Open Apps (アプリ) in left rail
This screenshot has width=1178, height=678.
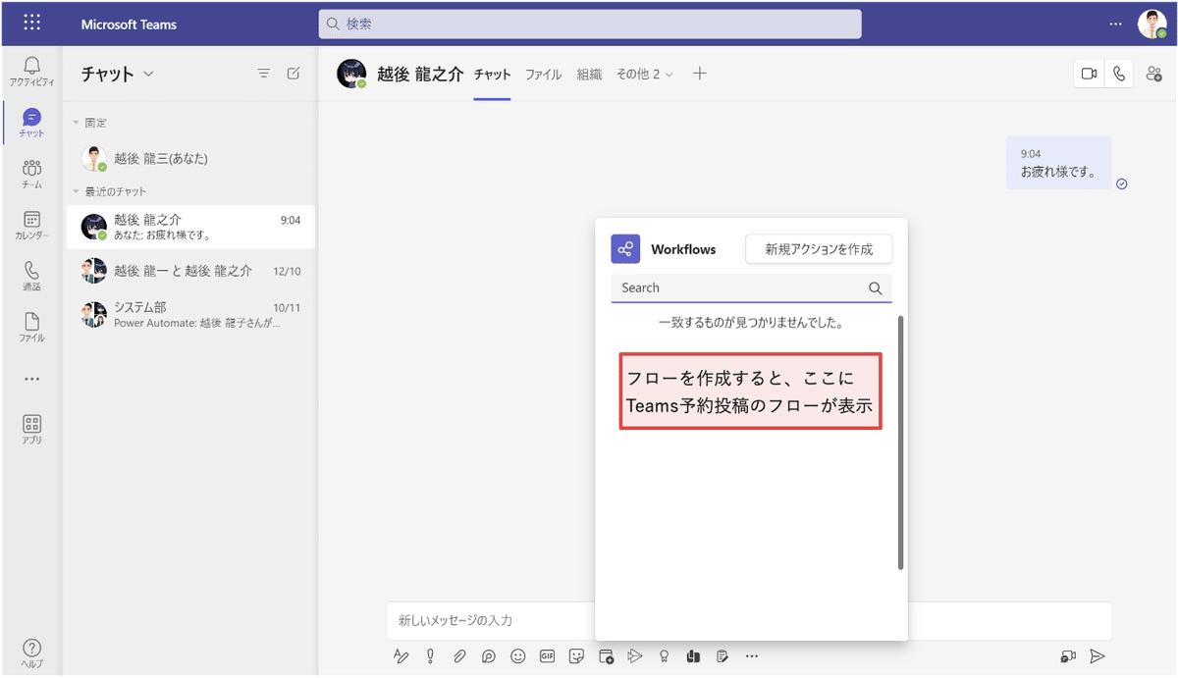(x=31, y=430)
